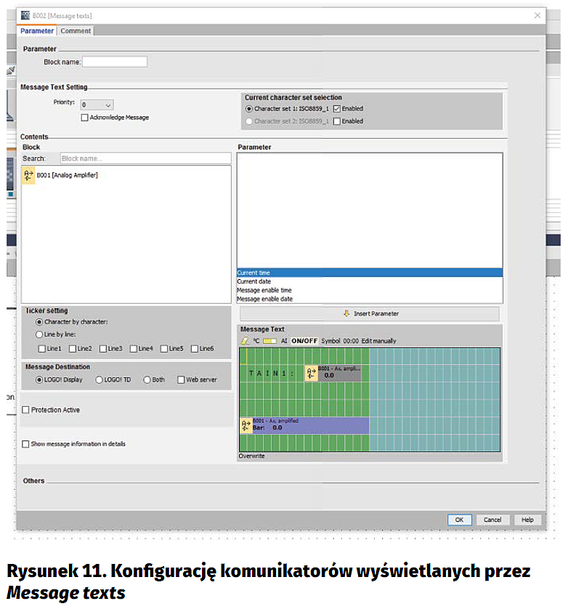Click the eraser icon in Message Text toolbar
568x609 pixels.
244,341
